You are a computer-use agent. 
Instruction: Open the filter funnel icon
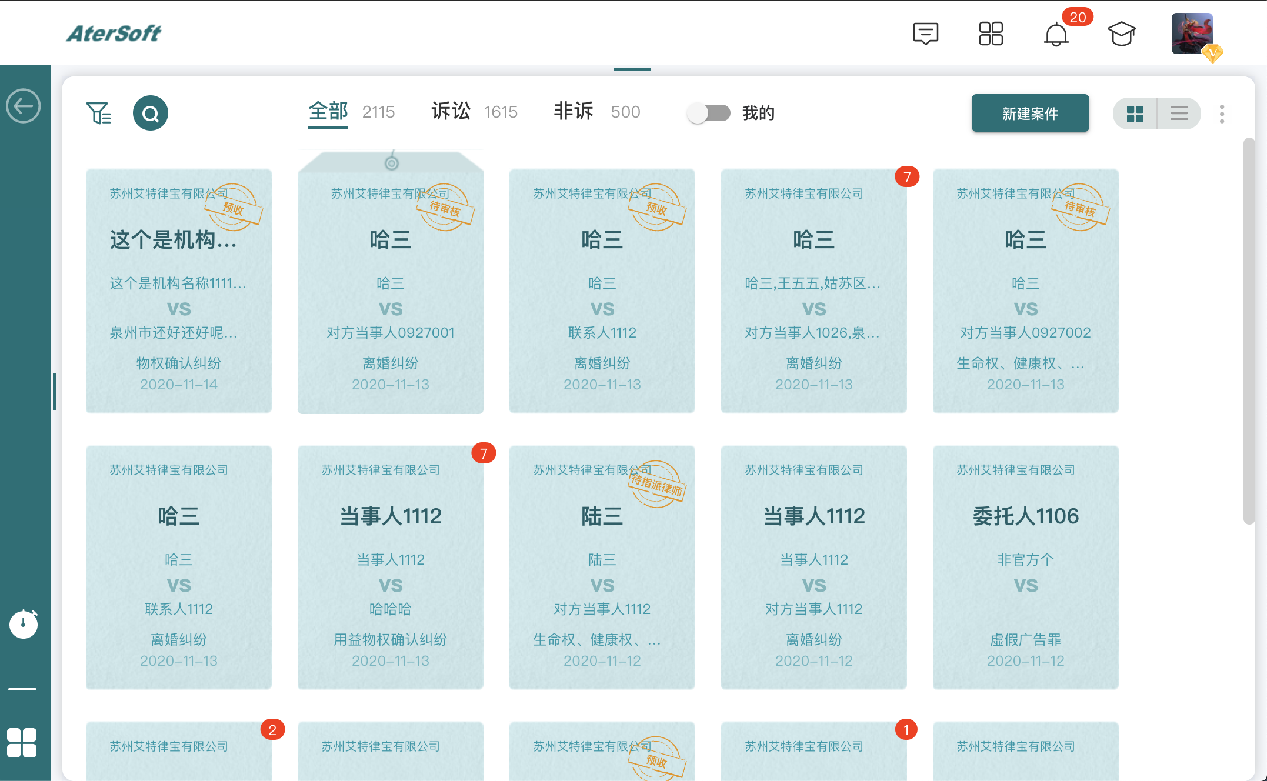pos(98,112)
